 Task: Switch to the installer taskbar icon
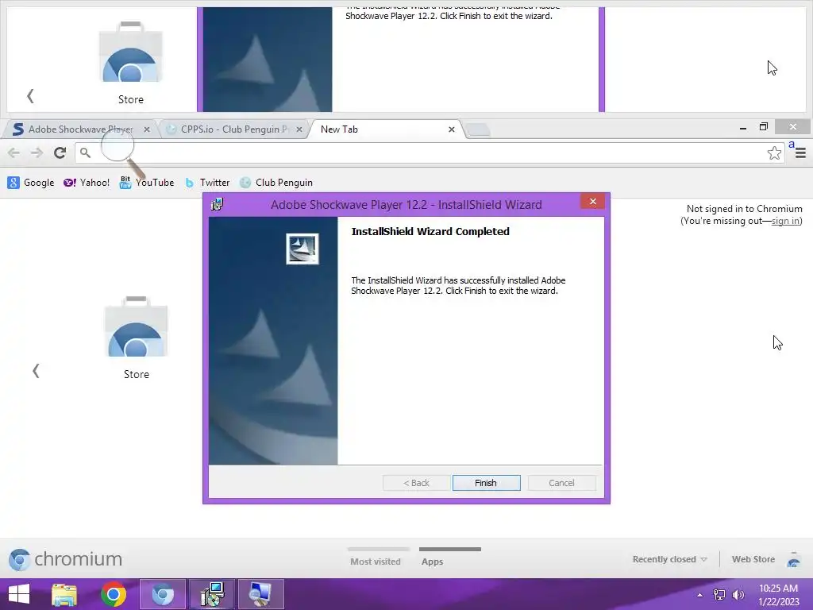212,594
